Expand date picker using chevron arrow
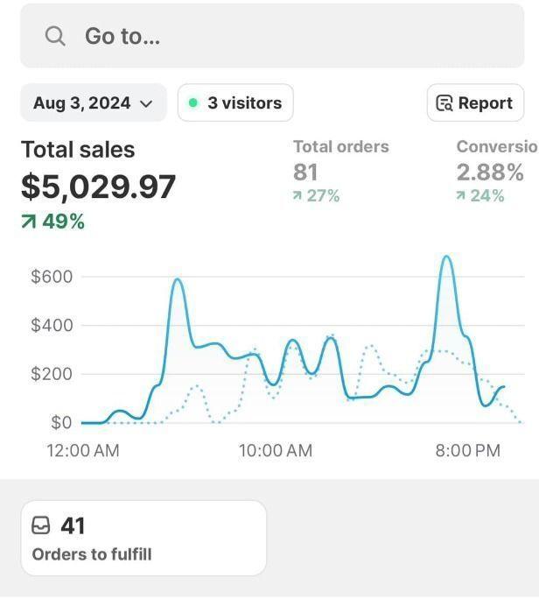This screenshot has width=539, height=599. point(146,103)
